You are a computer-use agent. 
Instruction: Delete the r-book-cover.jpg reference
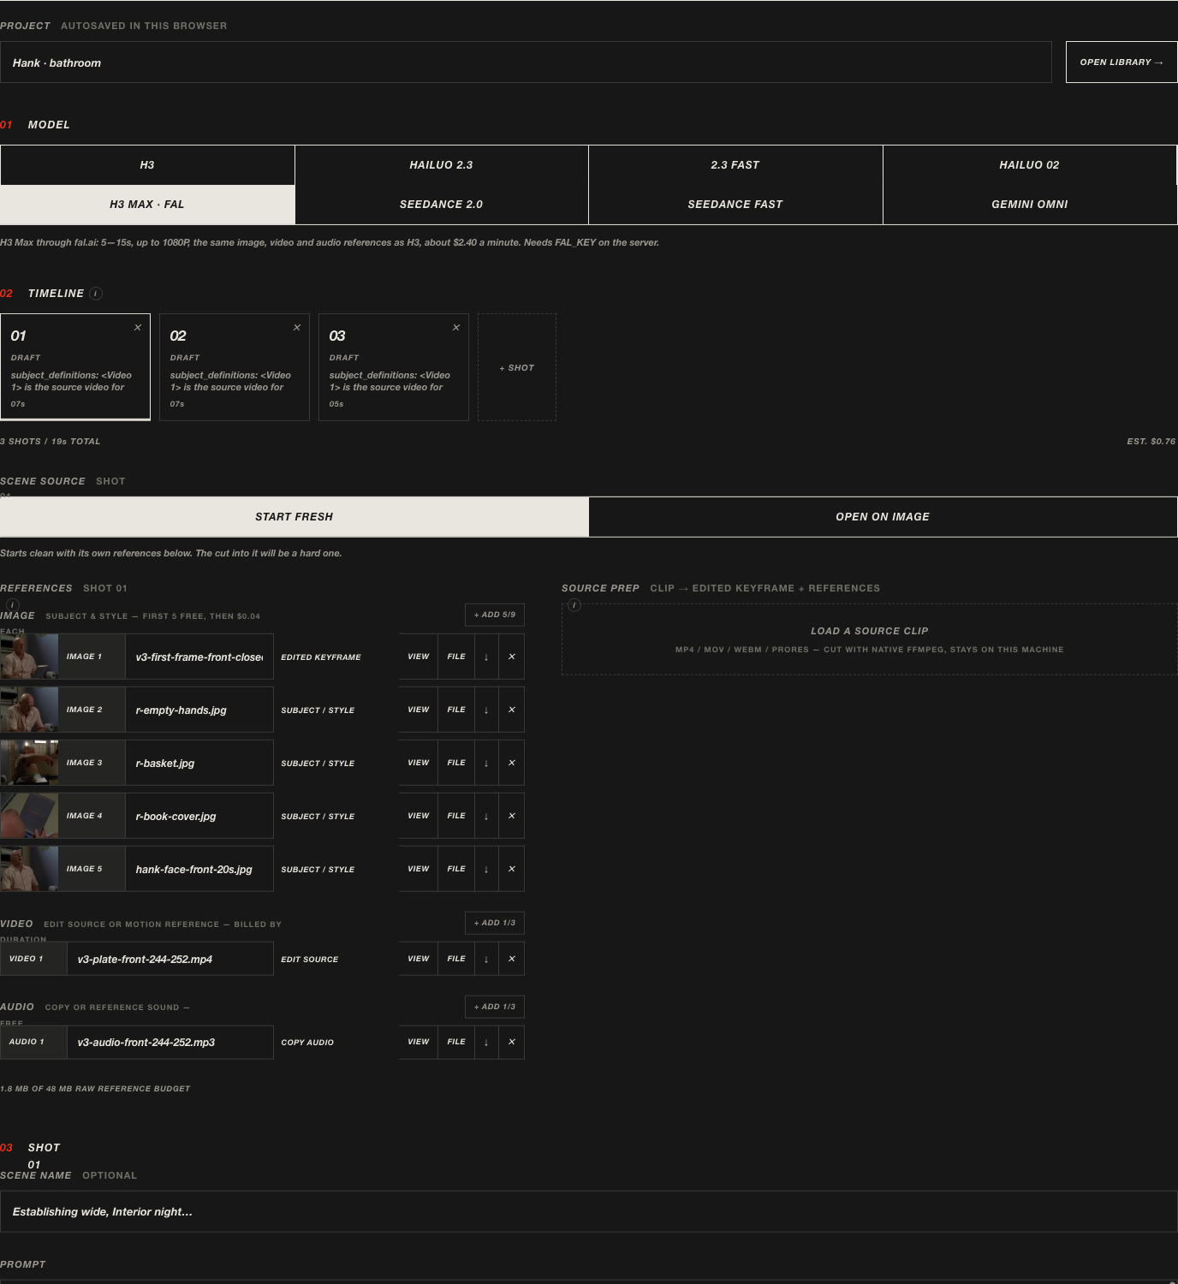click(x=512, y=816)
